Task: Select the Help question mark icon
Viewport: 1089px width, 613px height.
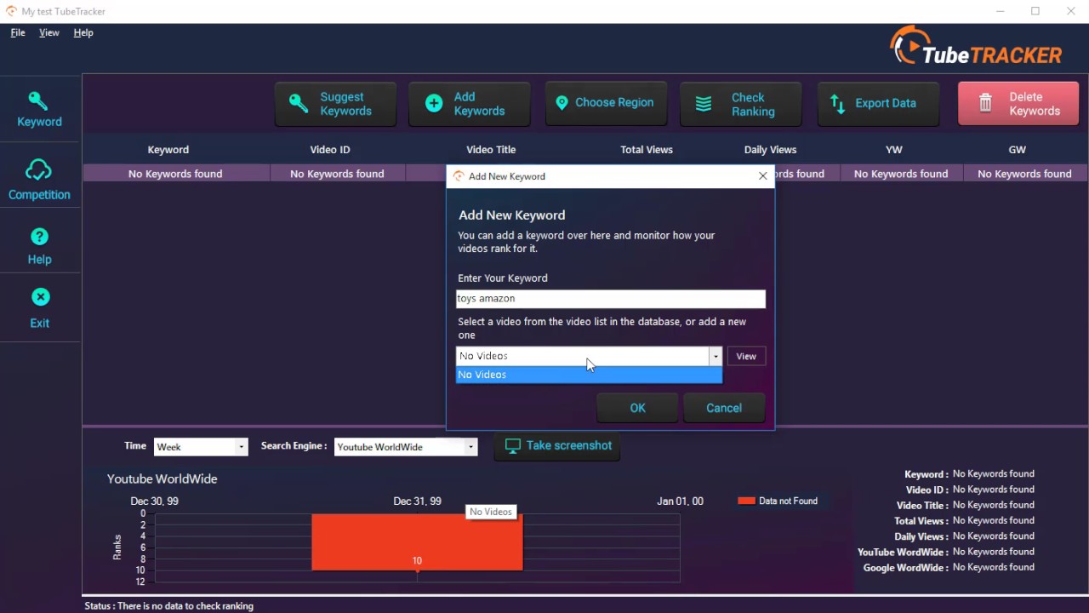Action: coord(39,237)
